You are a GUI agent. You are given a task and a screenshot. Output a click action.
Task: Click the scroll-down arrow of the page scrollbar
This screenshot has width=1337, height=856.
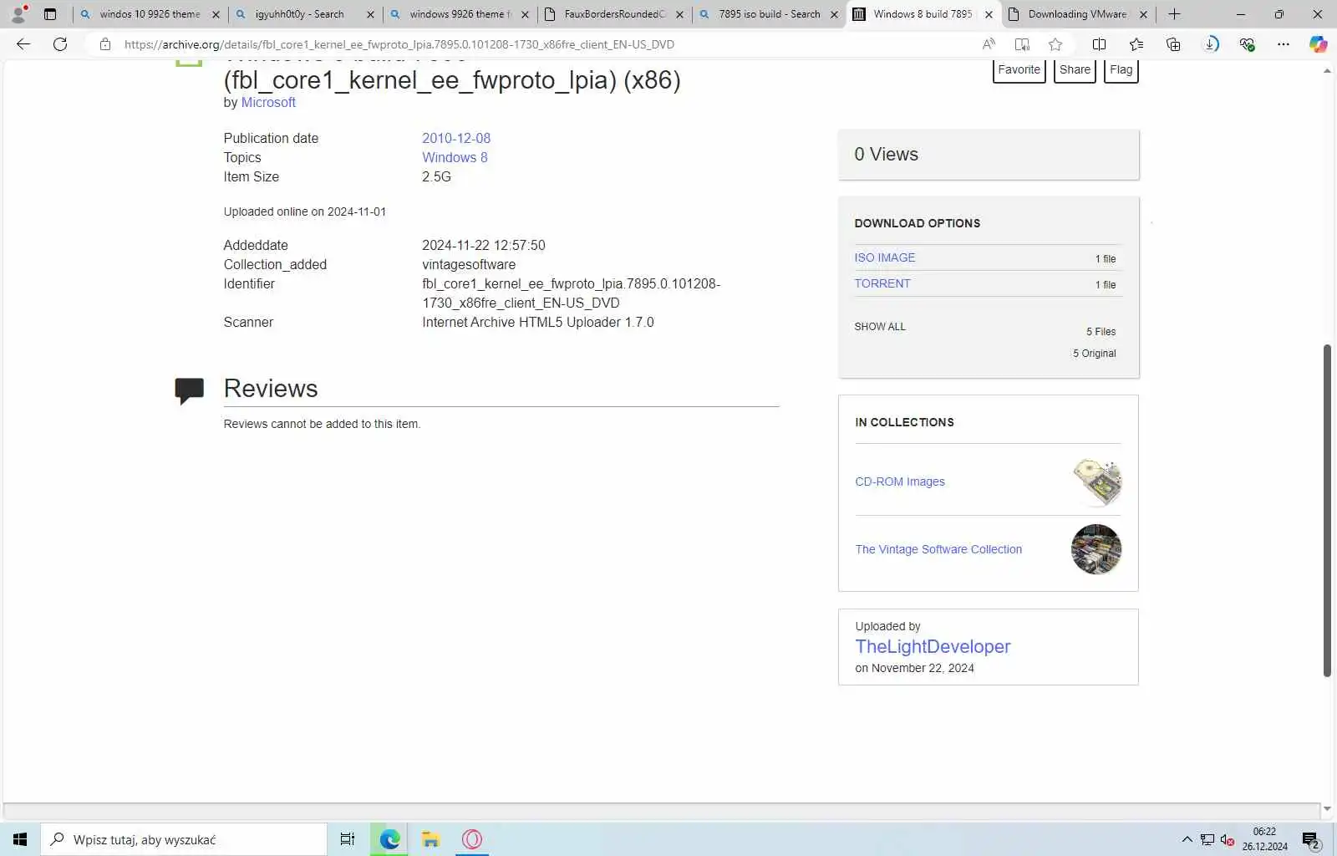point(1327,808)
